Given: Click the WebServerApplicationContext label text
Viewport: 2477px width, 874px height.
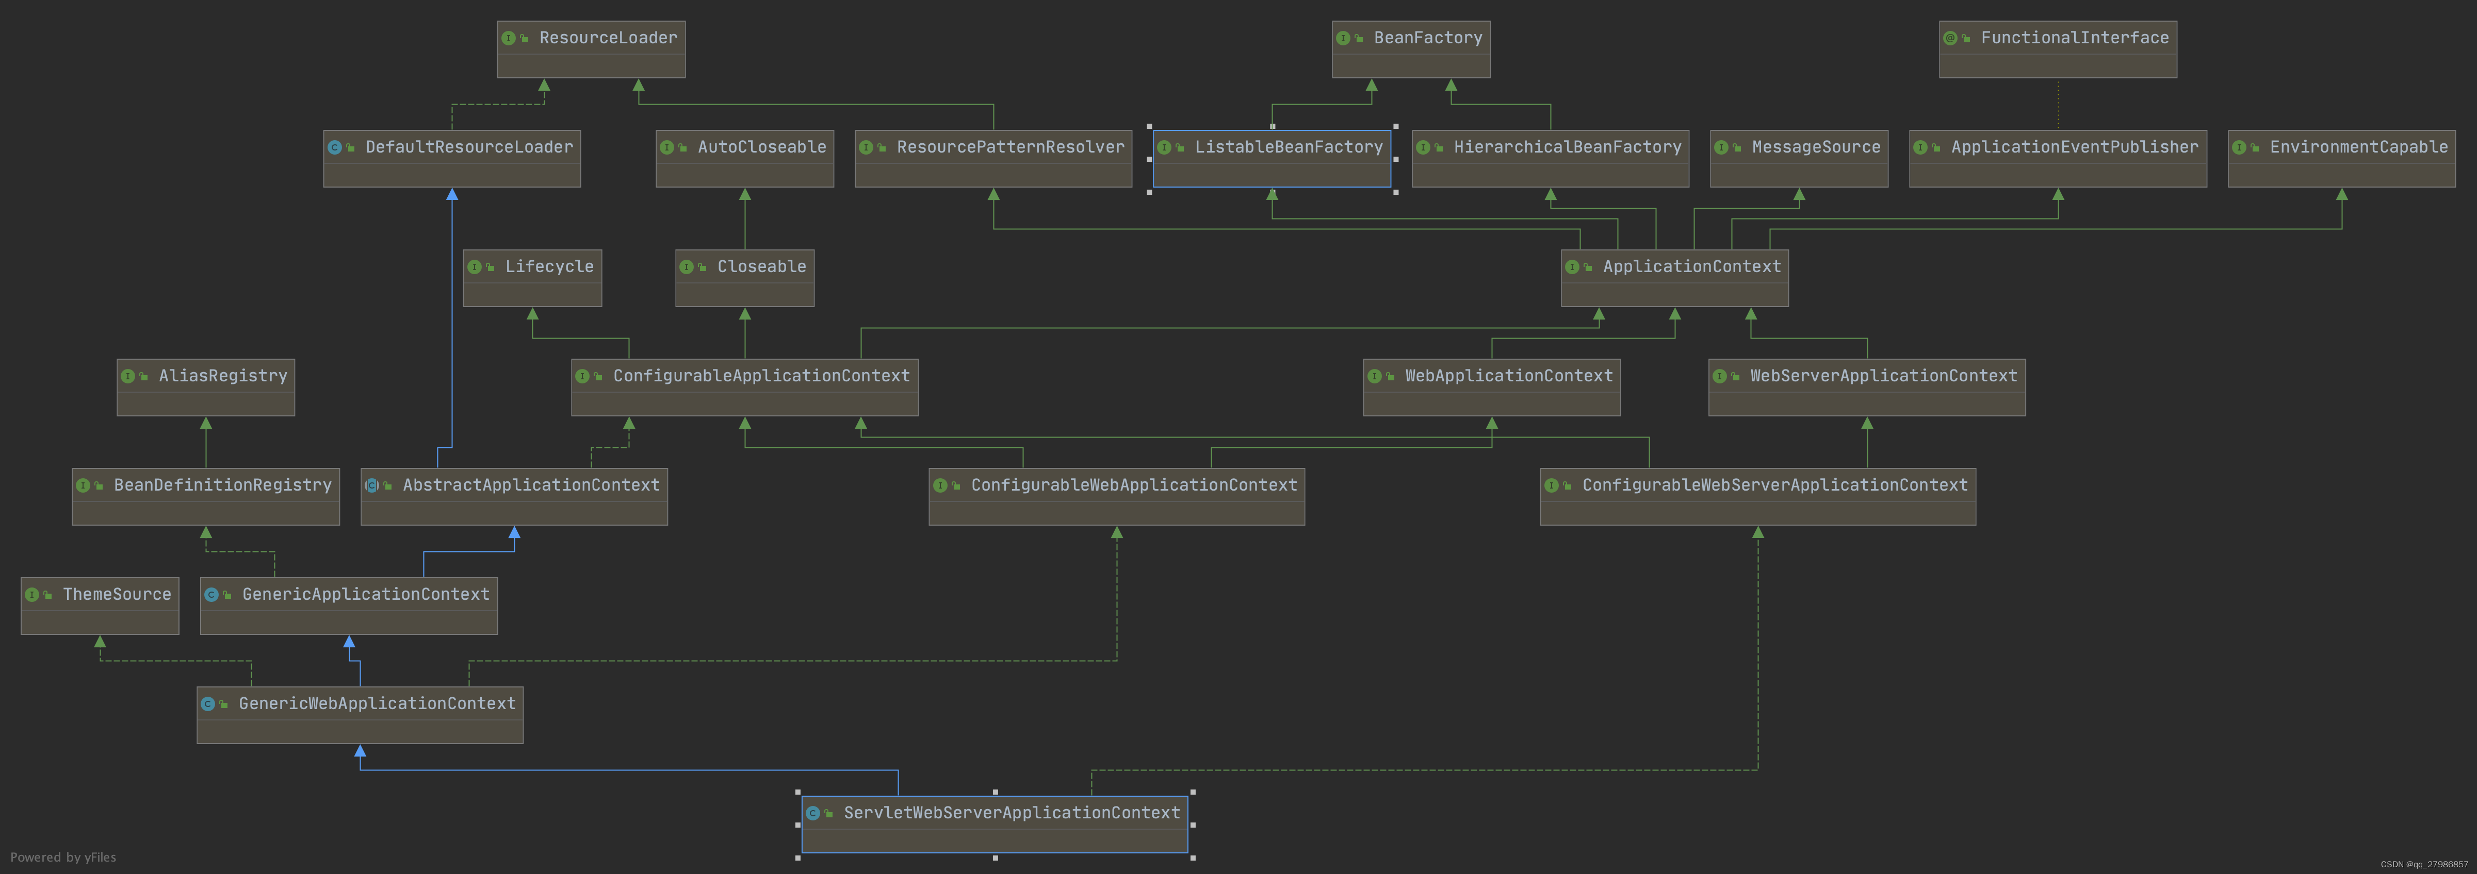Looking at the screenshot, I should coord(1884,377).
